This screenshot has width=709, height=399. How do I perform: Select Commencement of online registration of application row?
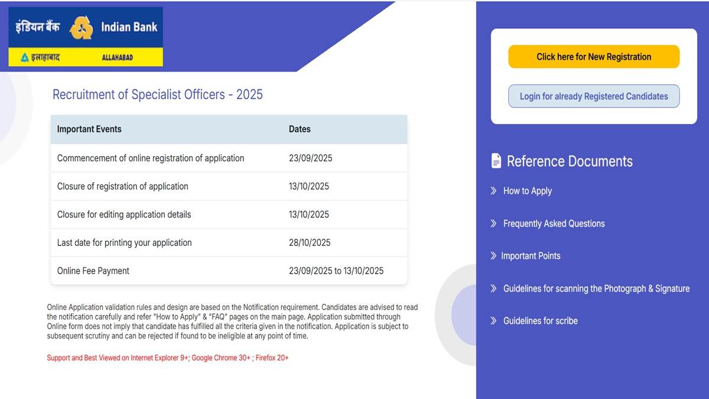click(229, 158)
